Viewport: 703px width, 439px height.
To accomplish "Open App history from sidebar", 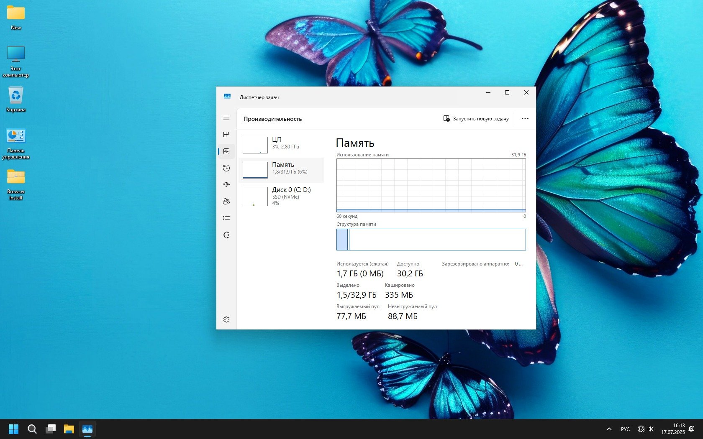I will point(226,168).
